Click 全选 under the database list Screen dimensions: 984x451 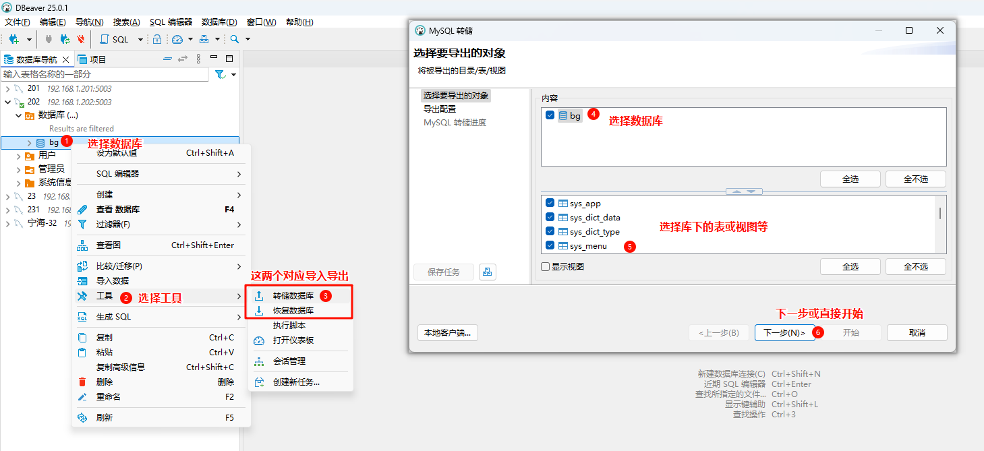point(850,179)
